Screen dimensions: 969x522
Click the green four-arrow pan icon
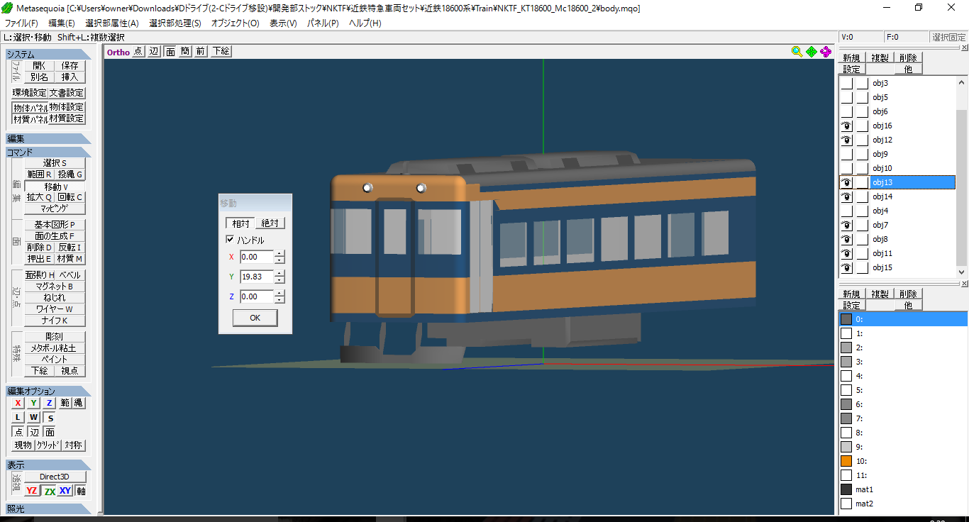tap(811, 52)
